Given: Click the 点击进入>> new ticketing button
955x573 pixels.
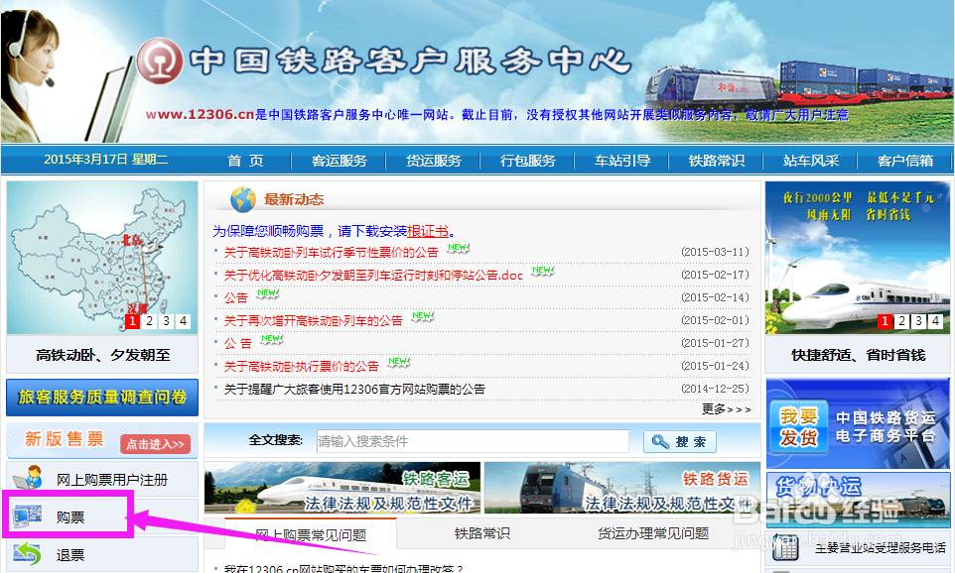Looking at the screenshot, I should point(155,444).
